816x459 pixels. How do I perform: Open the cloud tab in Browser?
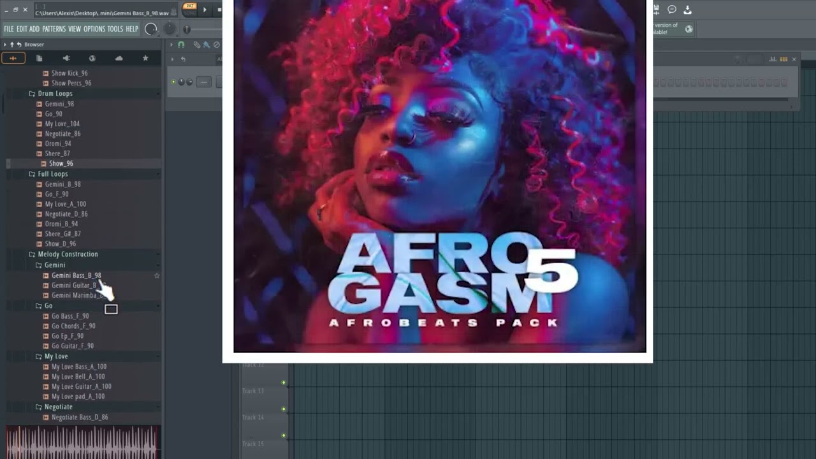pos(119,58)
